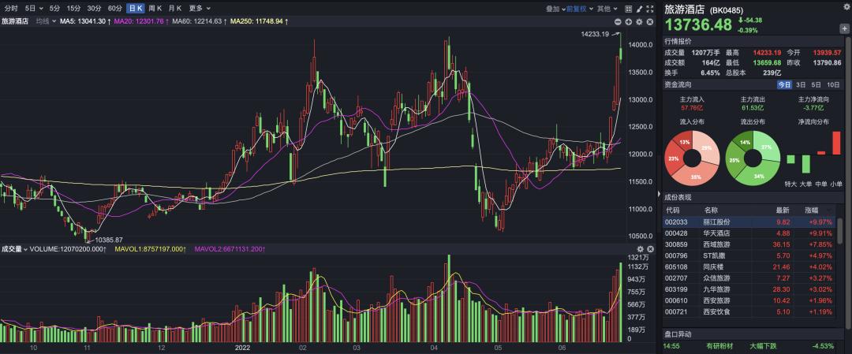Open volume panel settings gear
Viewport: 852px width, 354px height.
(640, 249)
